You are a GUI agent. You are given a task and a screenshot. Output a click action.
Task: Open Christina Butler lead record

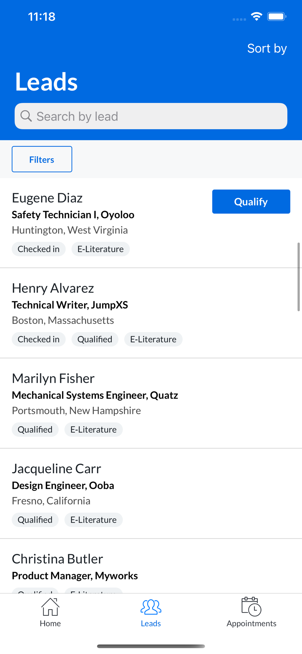(x=58, y=559)
